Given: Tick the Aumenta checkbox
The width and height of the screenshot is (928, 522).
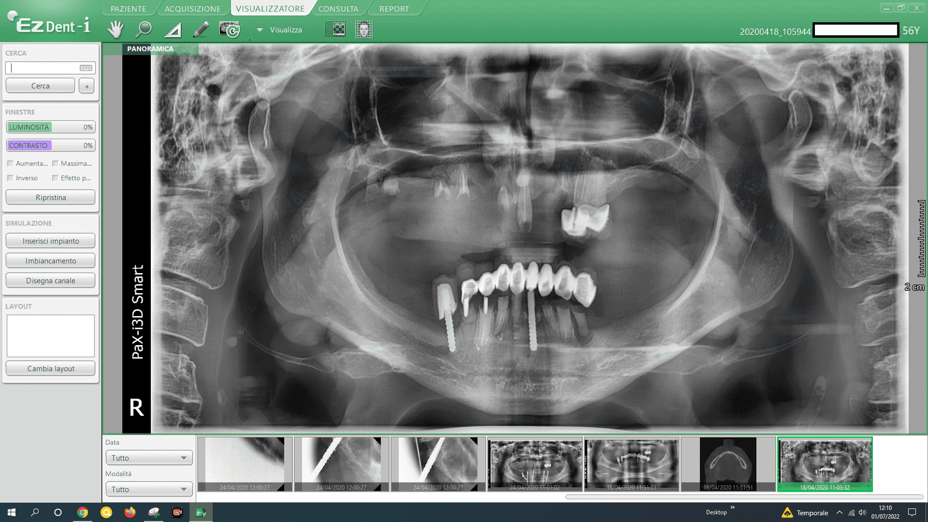Looking at the screenshot, I should [10, 164].
